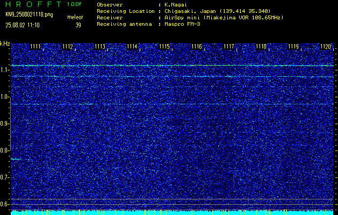Click the 1.0 frequency axis label
The height and width of the screenshot is (215, 338).
[4, 97]
